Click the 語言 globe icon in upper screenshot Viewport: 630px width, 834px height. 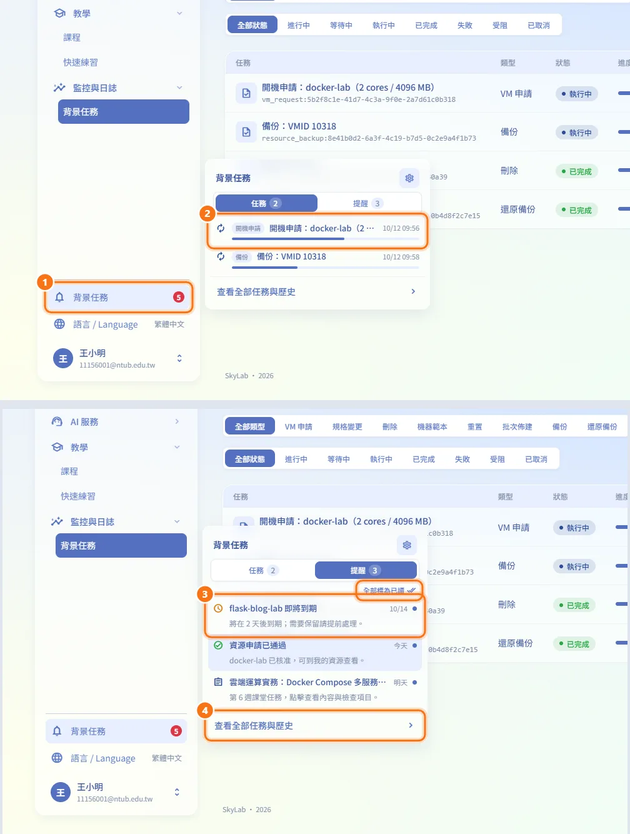click(x=59, y=324)
